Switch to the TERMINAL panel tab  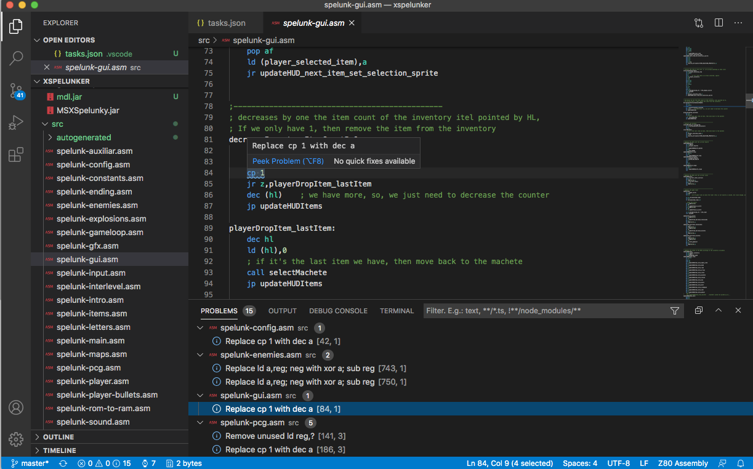pos(397,311)
